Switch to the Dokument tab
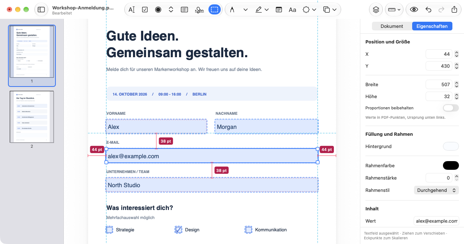The height and width of the screenshot is (244, 464). 392,26
